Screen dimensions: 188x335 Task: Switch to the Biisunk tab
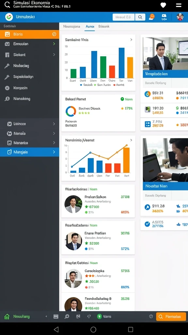pyautogui.click(x=104, y=26)
